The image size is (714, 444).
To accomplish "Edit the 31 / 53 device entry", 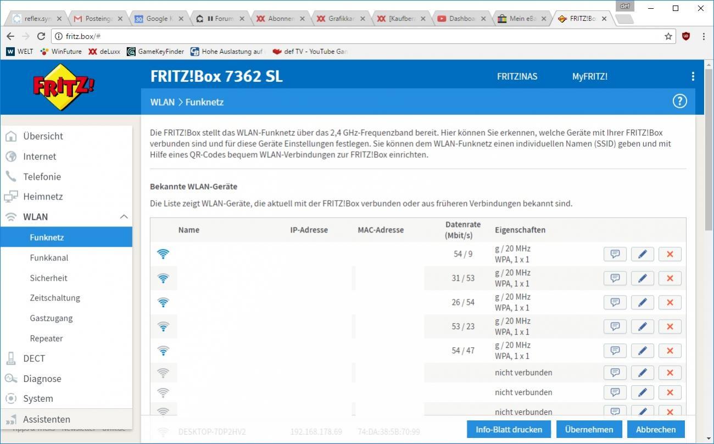I will click(643, 278).
